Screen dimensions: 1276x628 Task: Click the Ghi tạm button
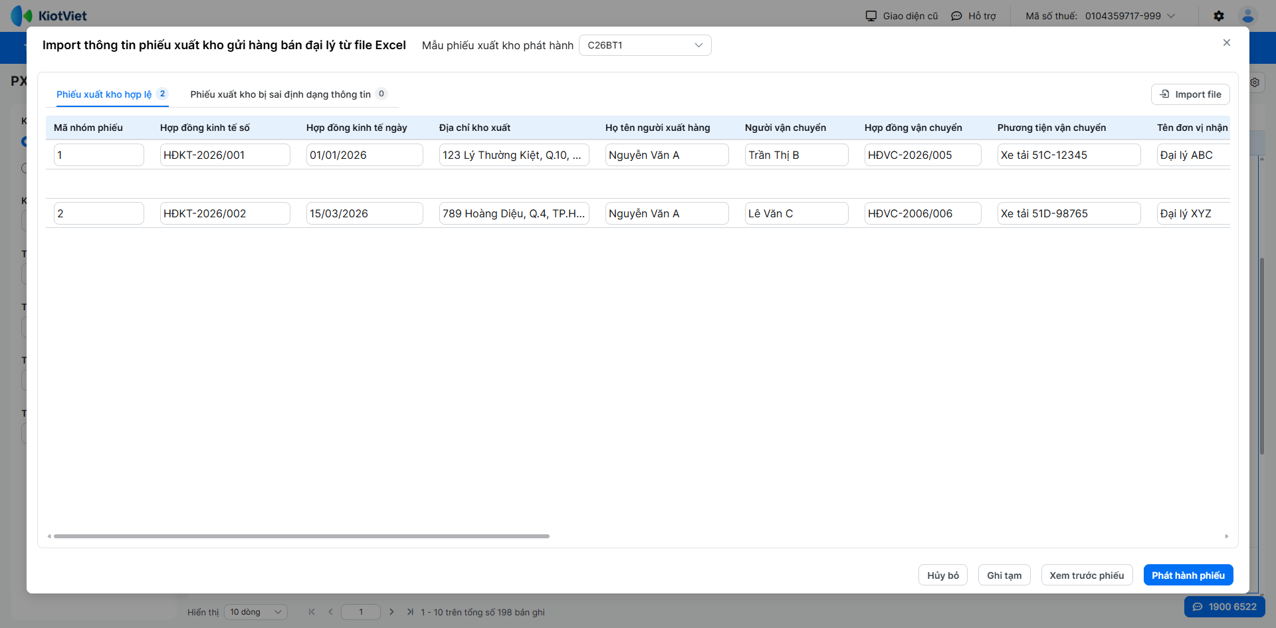coord(1004,576)
